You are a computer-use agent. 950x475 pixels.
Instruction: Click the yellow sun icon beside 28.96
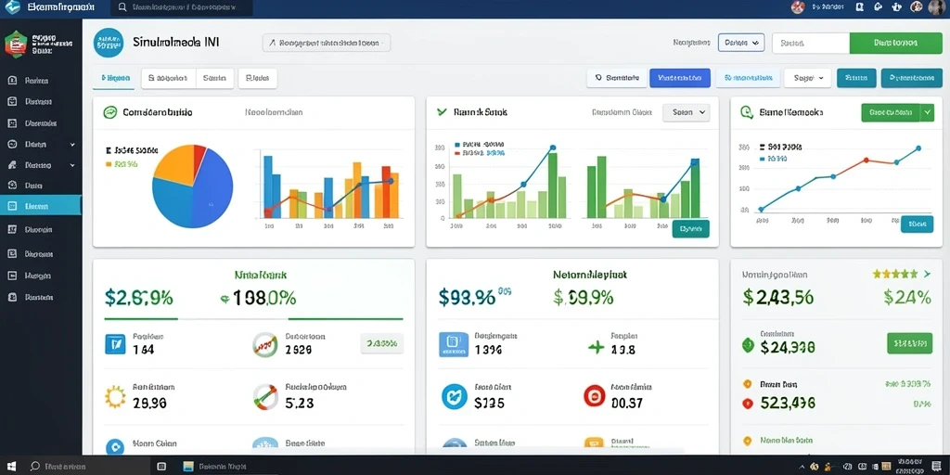114,397
